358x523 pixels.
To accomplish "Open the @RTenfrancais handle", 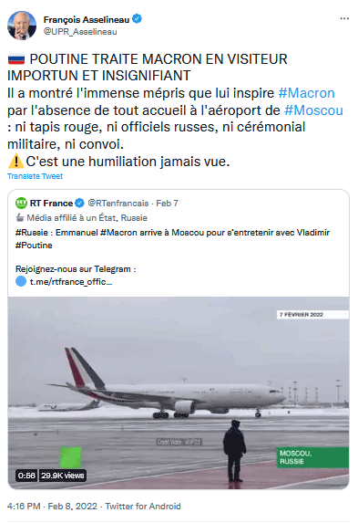I will tap(118, 204).
